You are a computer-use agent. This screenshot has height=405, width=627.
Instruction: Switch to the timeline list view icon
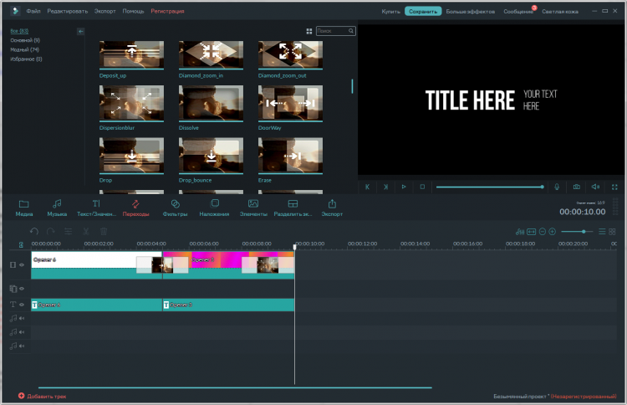602,232
